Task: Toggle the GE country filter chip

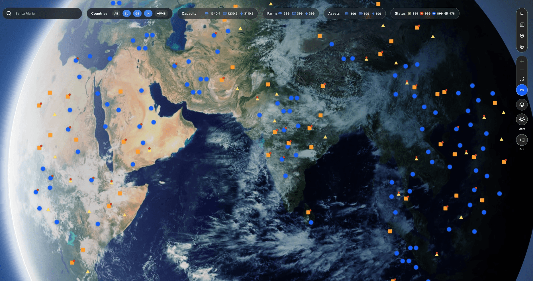Action: tap(137, 13)
